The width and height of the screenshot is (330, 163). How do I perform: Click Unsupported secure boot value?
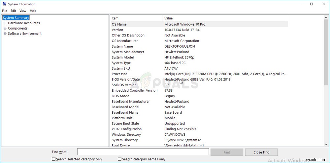tap(175, 124)
